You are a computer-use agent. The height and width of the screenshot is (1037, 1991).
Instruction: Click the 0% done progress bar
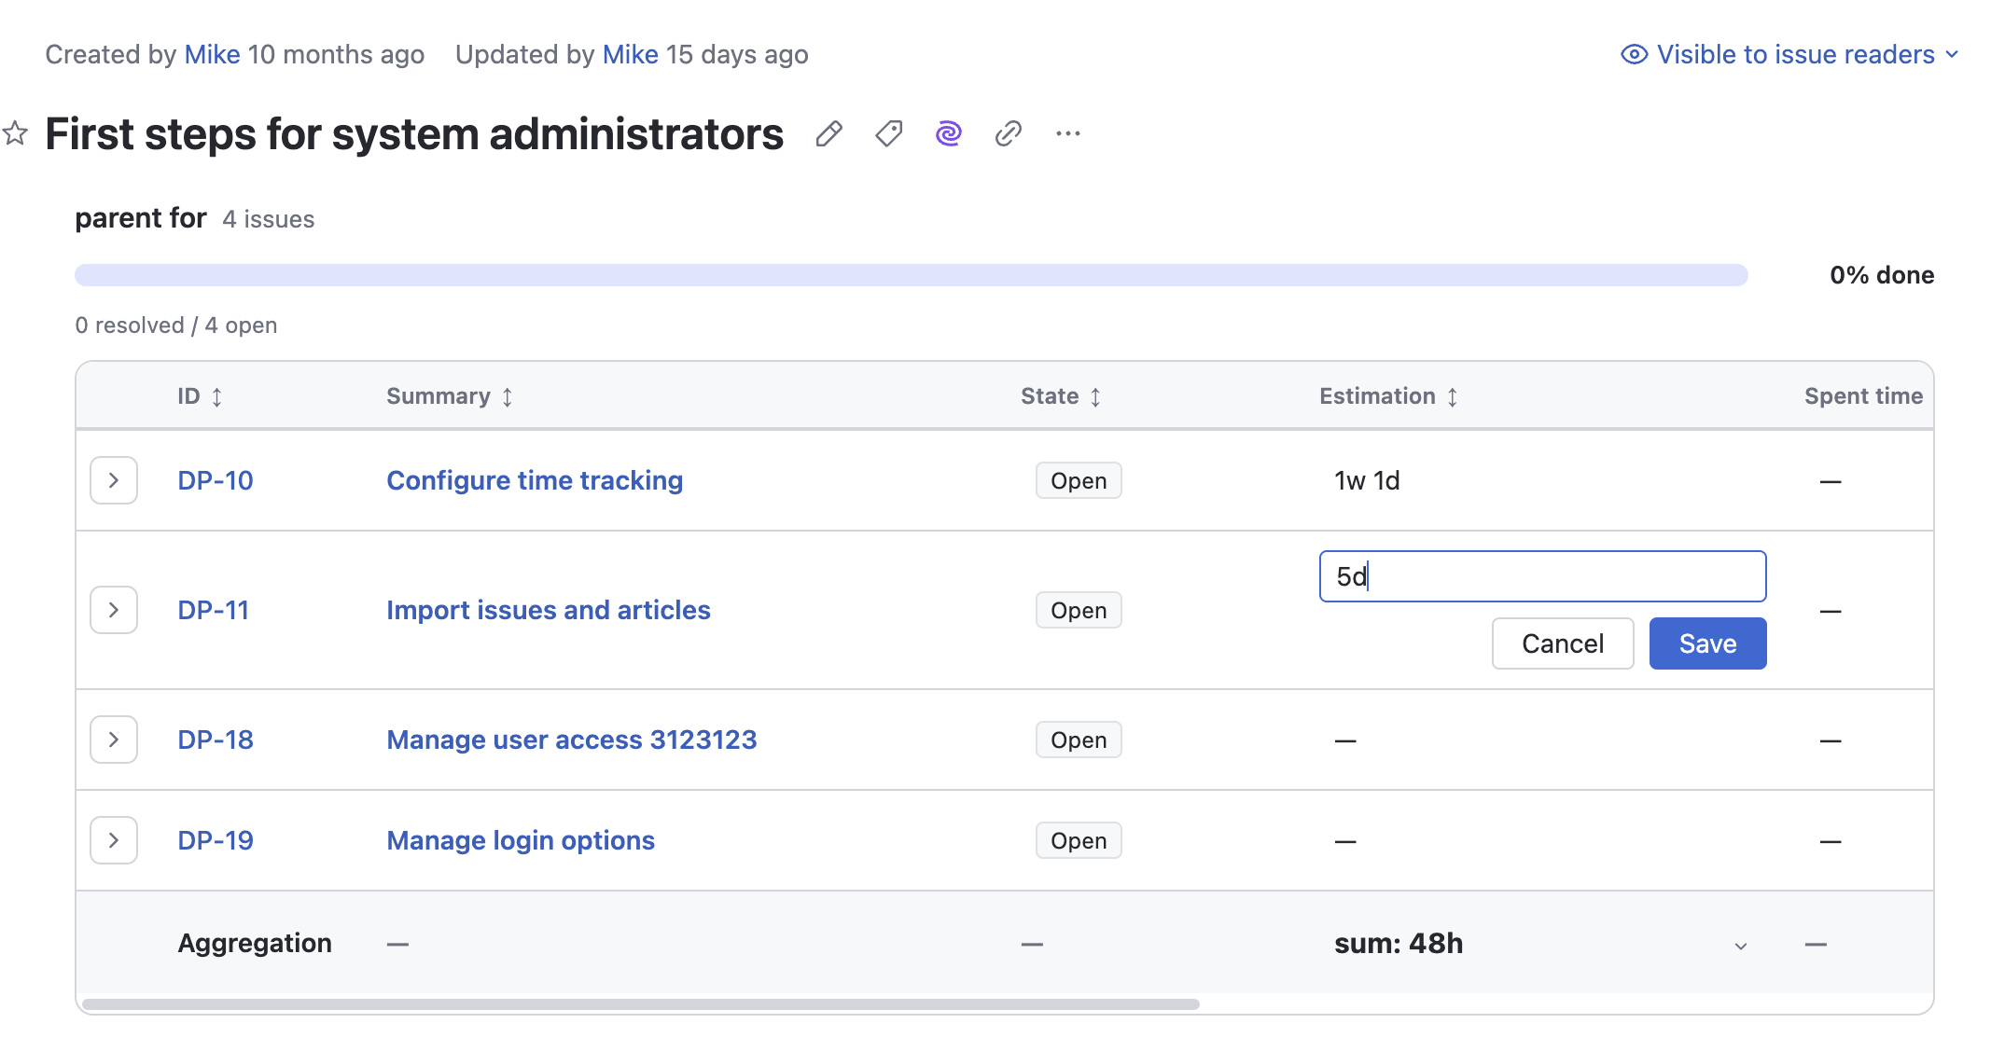(x=910, y=275)
